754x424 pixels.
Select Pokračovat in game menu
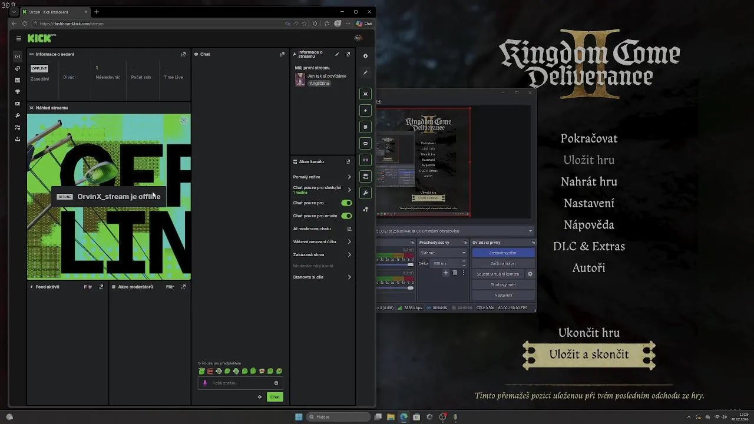(x=589, y=138)
